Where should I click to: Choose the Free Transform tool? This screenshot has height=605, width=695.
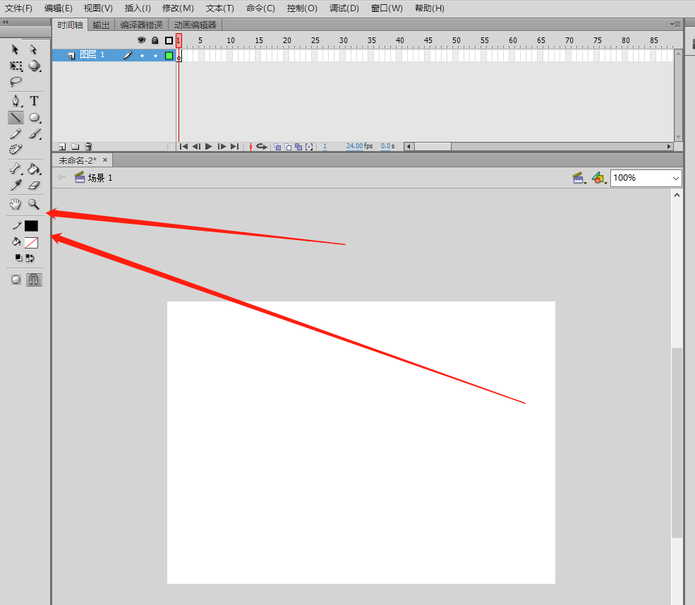(16, 66)
